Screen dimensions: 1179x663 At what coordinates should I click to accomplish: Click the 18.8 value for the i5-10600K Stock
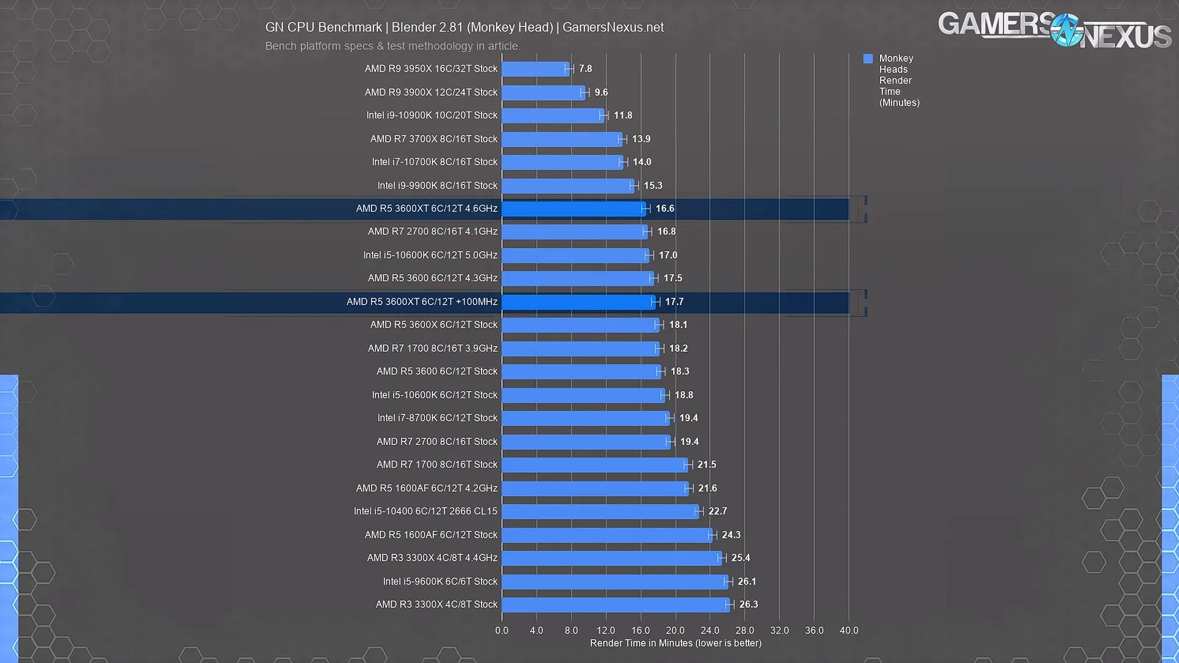684,395
